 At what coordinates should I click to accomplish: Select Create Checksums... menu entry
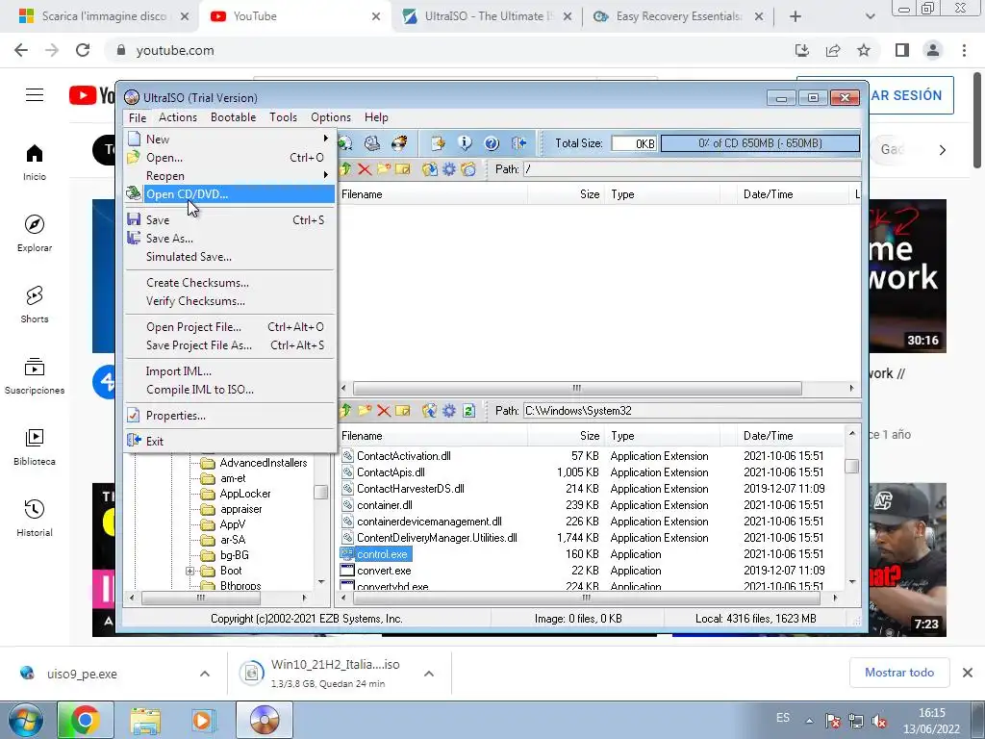click(229, 283)
